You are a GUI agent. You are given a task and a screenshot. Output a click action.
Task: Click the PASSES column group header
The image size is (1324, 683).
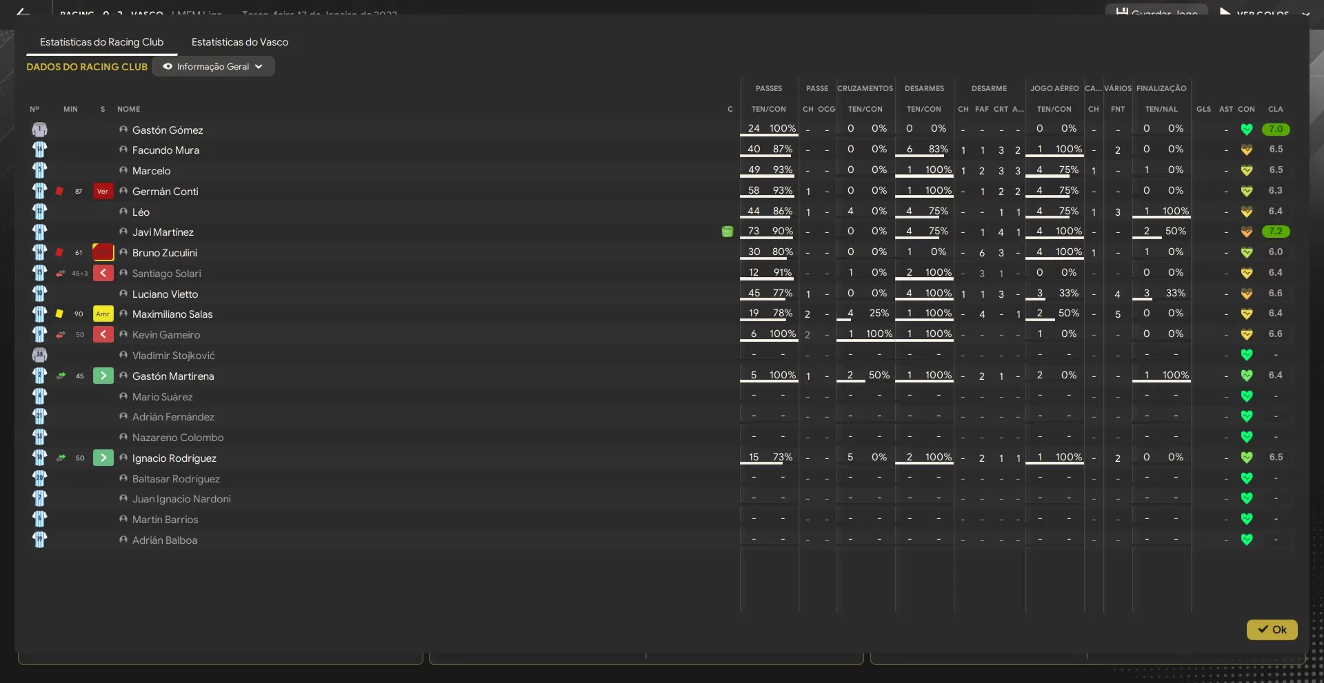click(768, 88)
